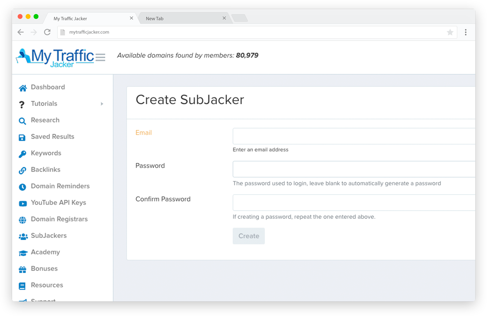This screenshot has width=487, height=316.
Task: Click the mytrafficjacker.com address bar
Action: tap(257, 32)
